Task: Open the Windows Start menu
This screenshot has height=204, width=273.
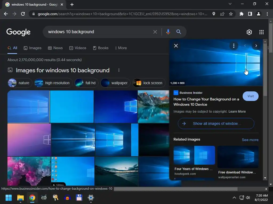Action: click(9, 198)
